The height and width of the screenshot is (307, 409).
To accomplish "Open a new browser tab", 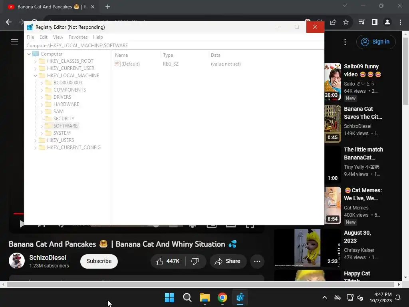I will pos(108,7).
